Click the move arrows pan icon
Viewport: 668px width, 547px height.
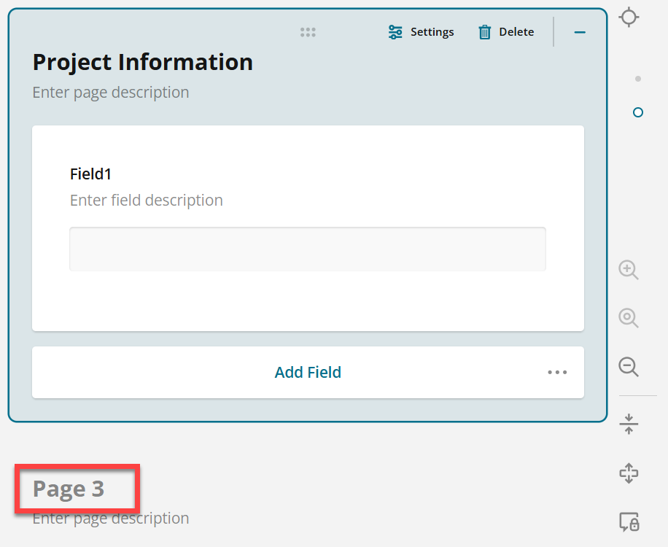(629, 473)
